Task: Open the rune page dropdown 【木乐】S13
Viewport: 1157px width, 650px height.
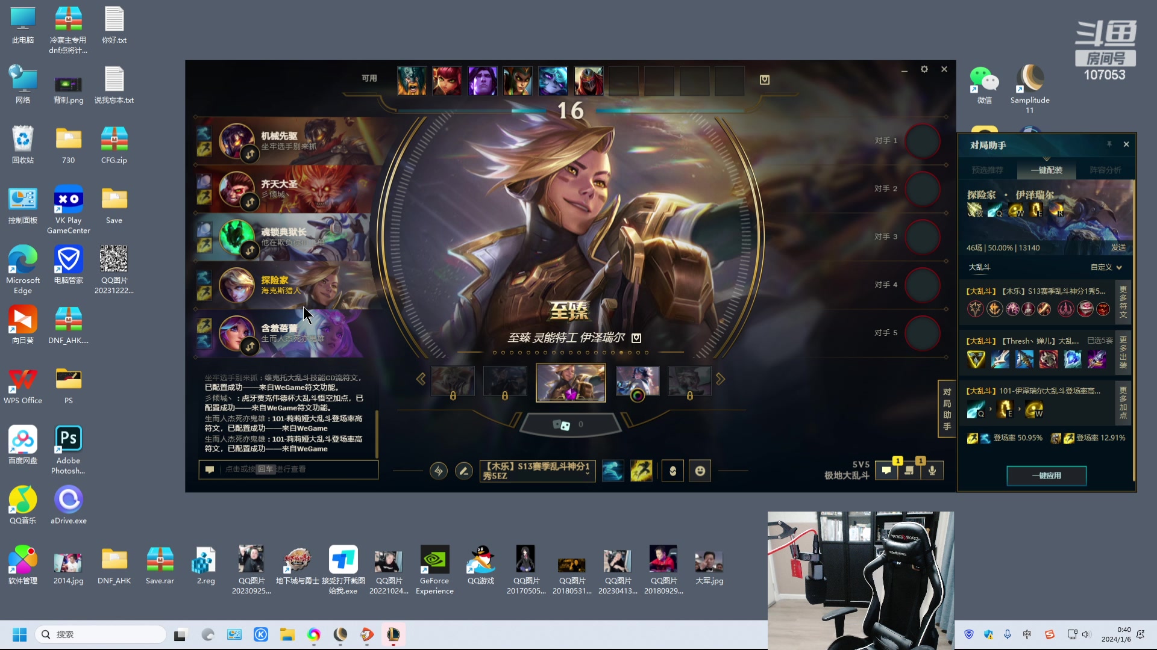Action: pos(537,471)
